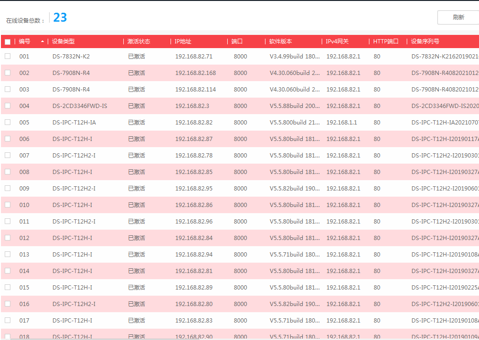This screenshot has width=479, height=340.
Task: Check the row 015 checkbox
Action: tap(8, 287)
